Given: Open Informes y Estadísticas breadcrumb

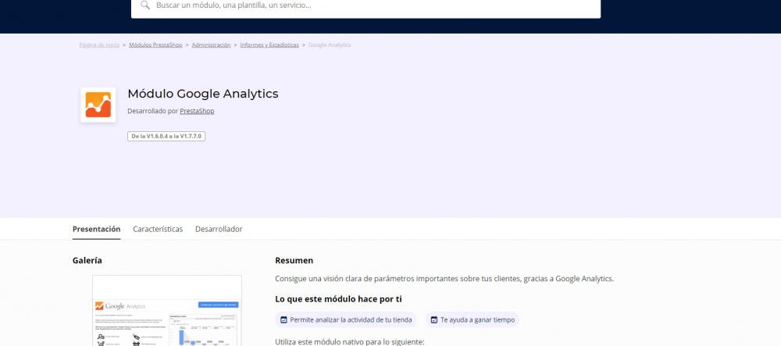Looking at the screenshot, I should [x=269, y=45].
